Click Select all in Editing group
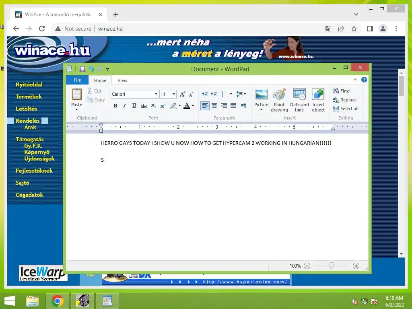 coord(346,109)
